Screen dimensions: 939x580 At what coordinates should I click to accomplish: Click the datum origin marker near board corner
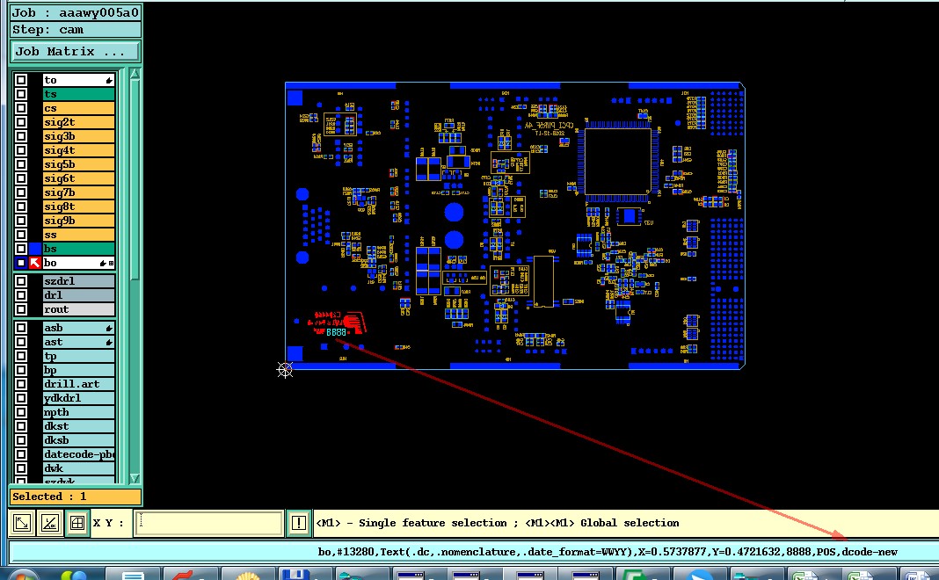coord(285,370)
